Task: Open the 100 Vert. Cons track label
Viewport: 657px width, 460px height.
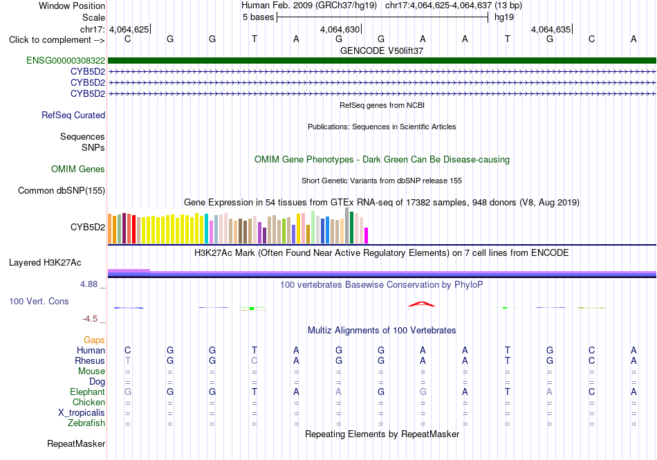Action: [x=39, y=301]
